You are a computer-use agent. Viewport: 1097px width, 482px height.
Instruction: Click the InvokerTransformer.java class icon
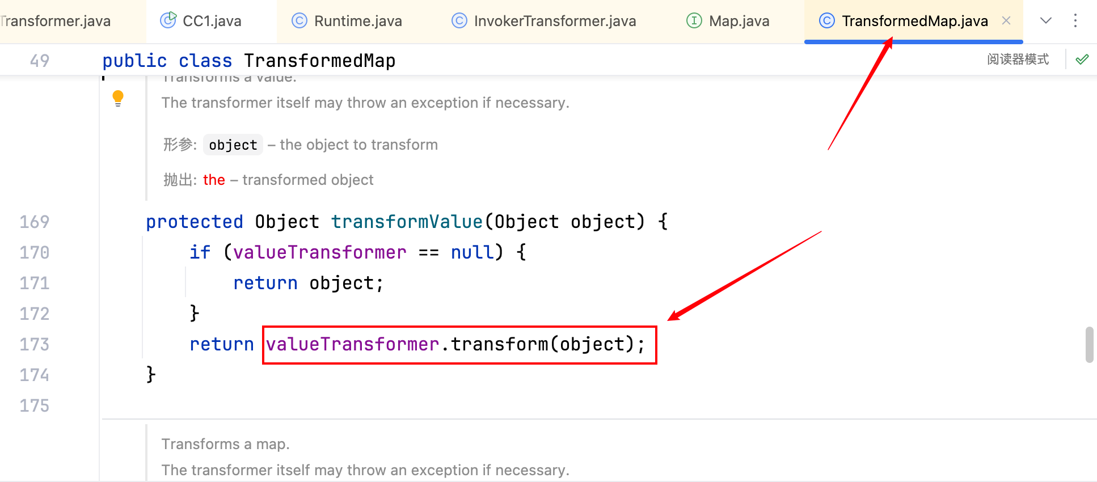(x=459, y=21)
